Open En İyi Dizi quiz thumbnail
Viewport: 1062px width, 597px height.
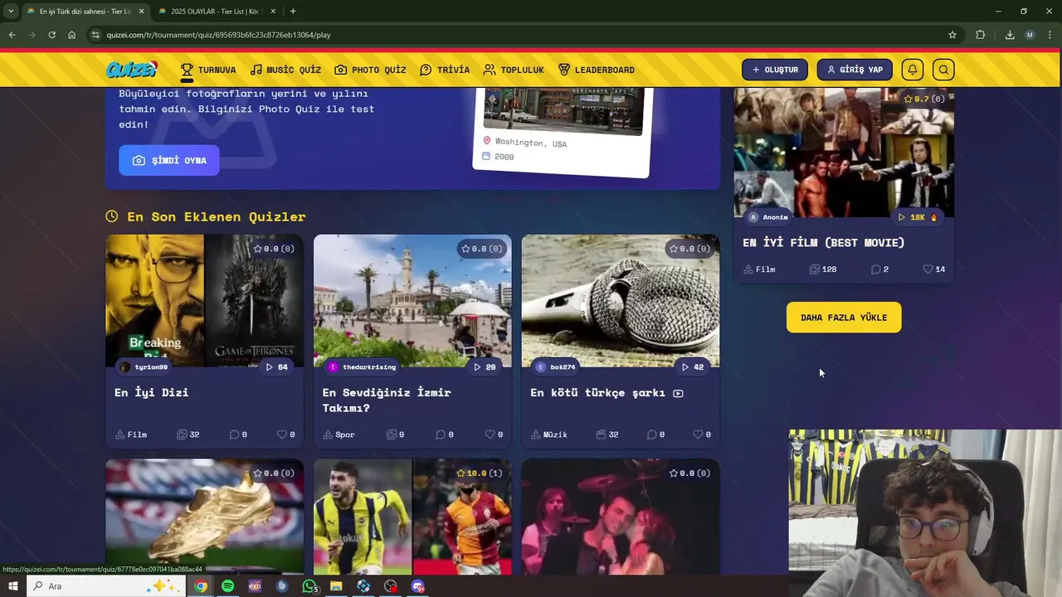tap(204, 300)
